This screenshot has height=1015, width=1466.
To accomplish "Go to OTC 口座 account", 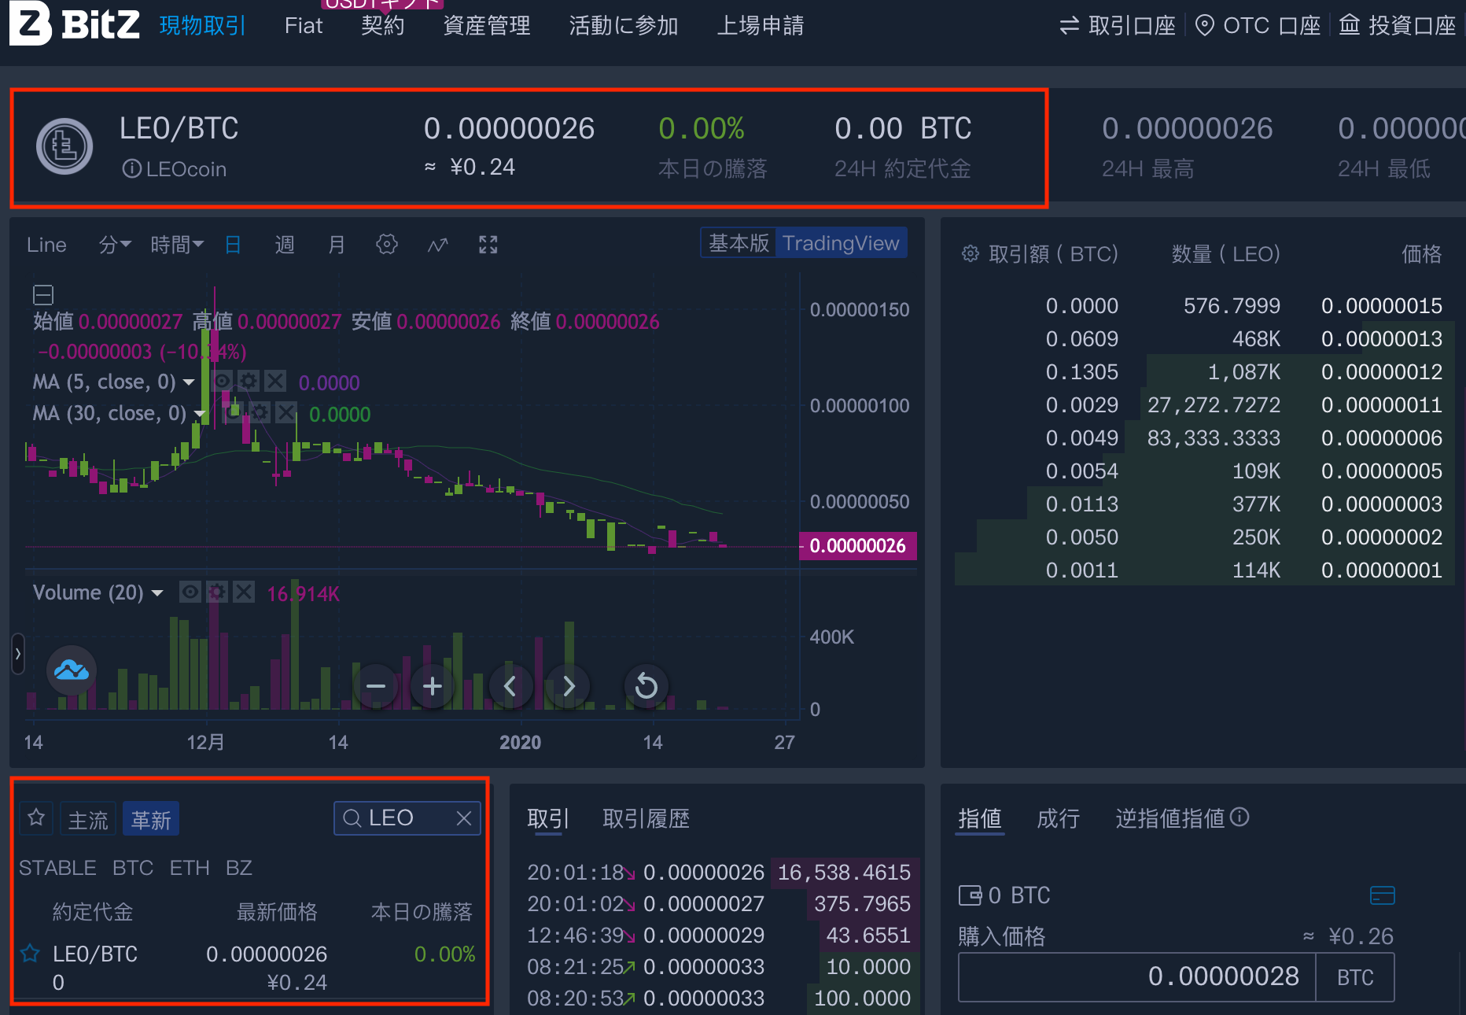I will tap(1258, 26).
